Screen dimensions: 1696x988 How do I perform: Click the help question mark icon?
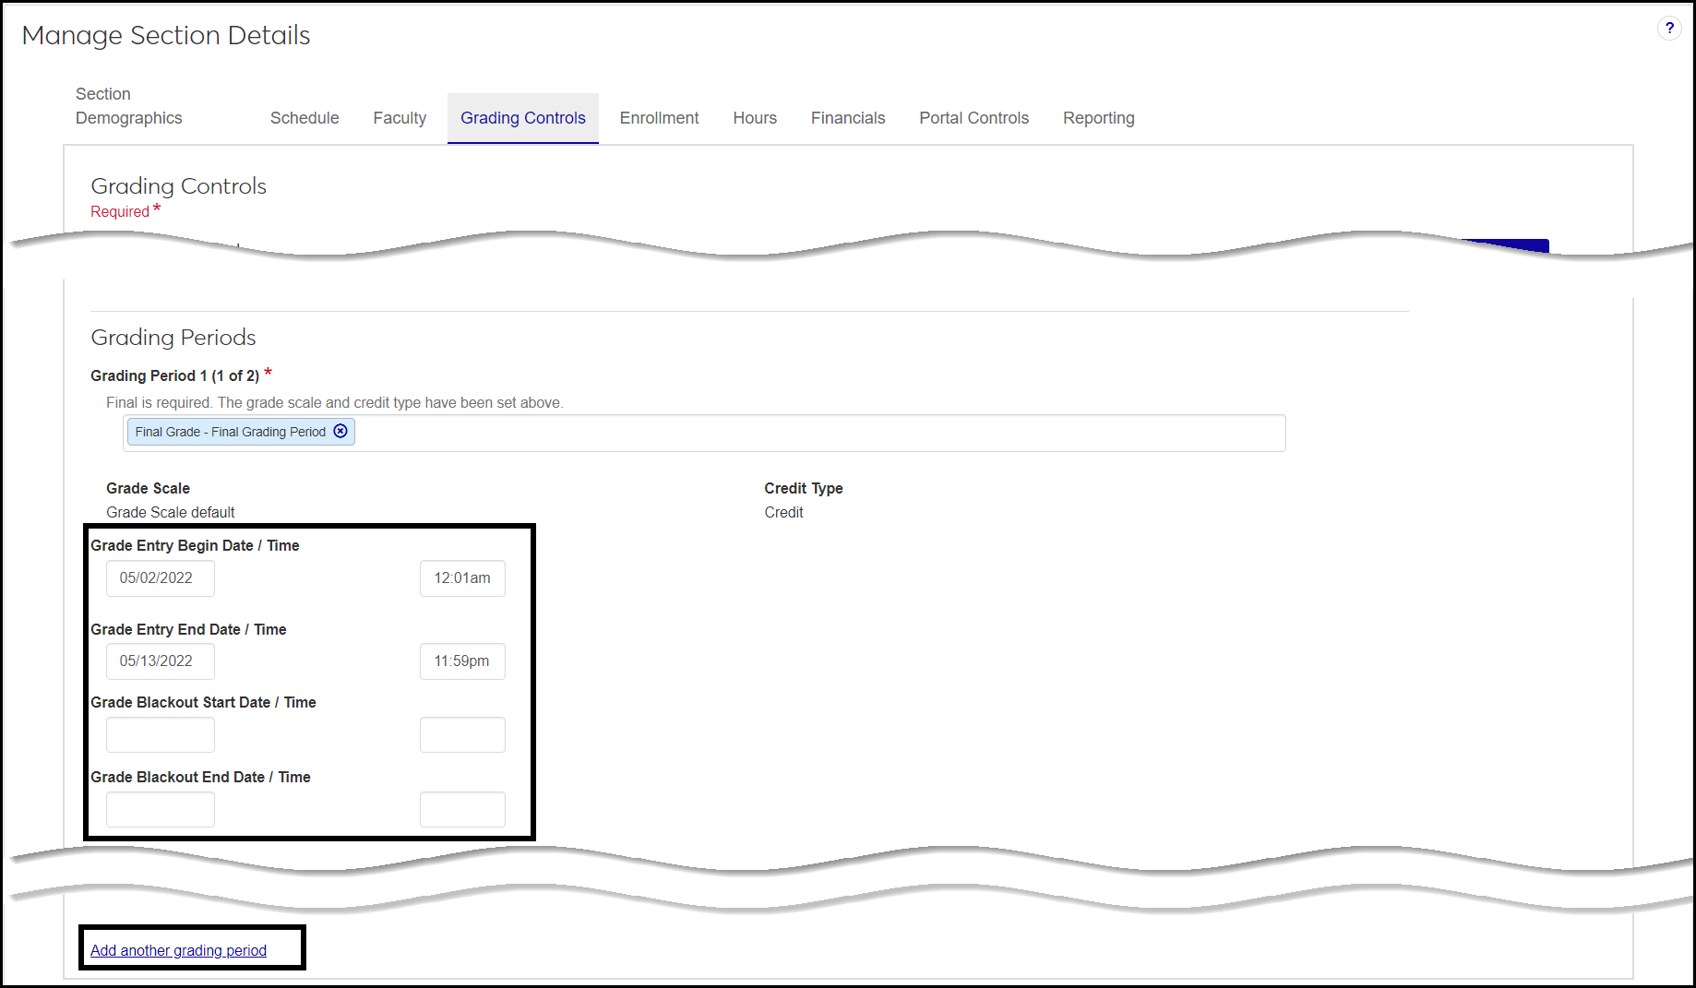(1669, 28)
